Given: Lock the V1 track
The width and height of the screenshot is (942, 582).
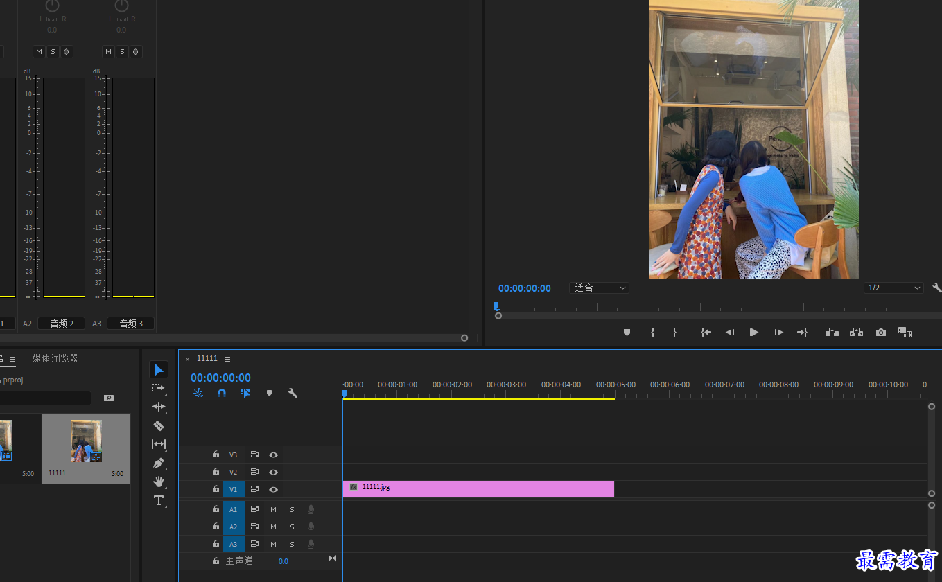Looking at the screenshot, I should [x=216, y=489].
